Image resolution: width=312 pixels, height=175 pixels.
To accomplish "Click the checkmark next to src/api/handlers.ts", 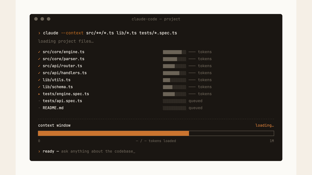I will (39, 73).
